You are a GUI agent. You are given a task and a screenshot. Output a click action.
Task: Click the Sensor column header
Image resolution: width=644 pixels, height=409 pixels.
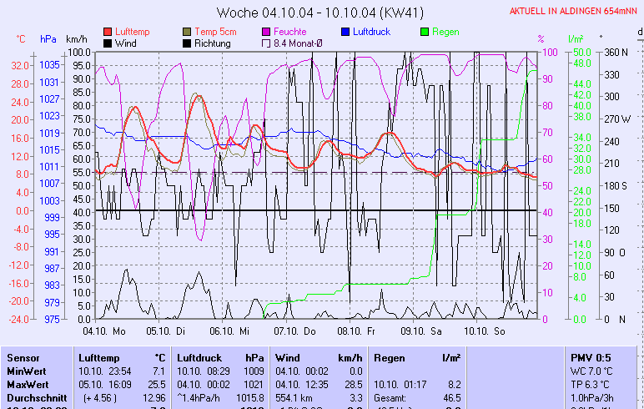pyautogui.click(x=23, y=357)
